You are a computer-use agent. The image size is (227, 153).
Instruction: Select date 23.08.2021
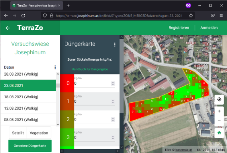click(x=28, y=86)
